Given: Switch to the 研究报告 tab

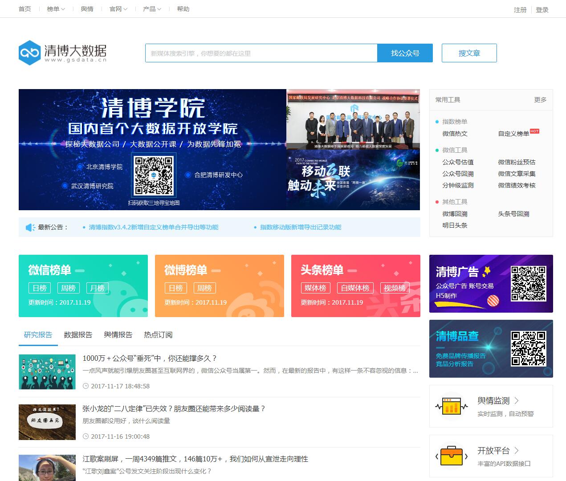Looking at the screenshot, I should pyautogui.click(x=38, y=335).
